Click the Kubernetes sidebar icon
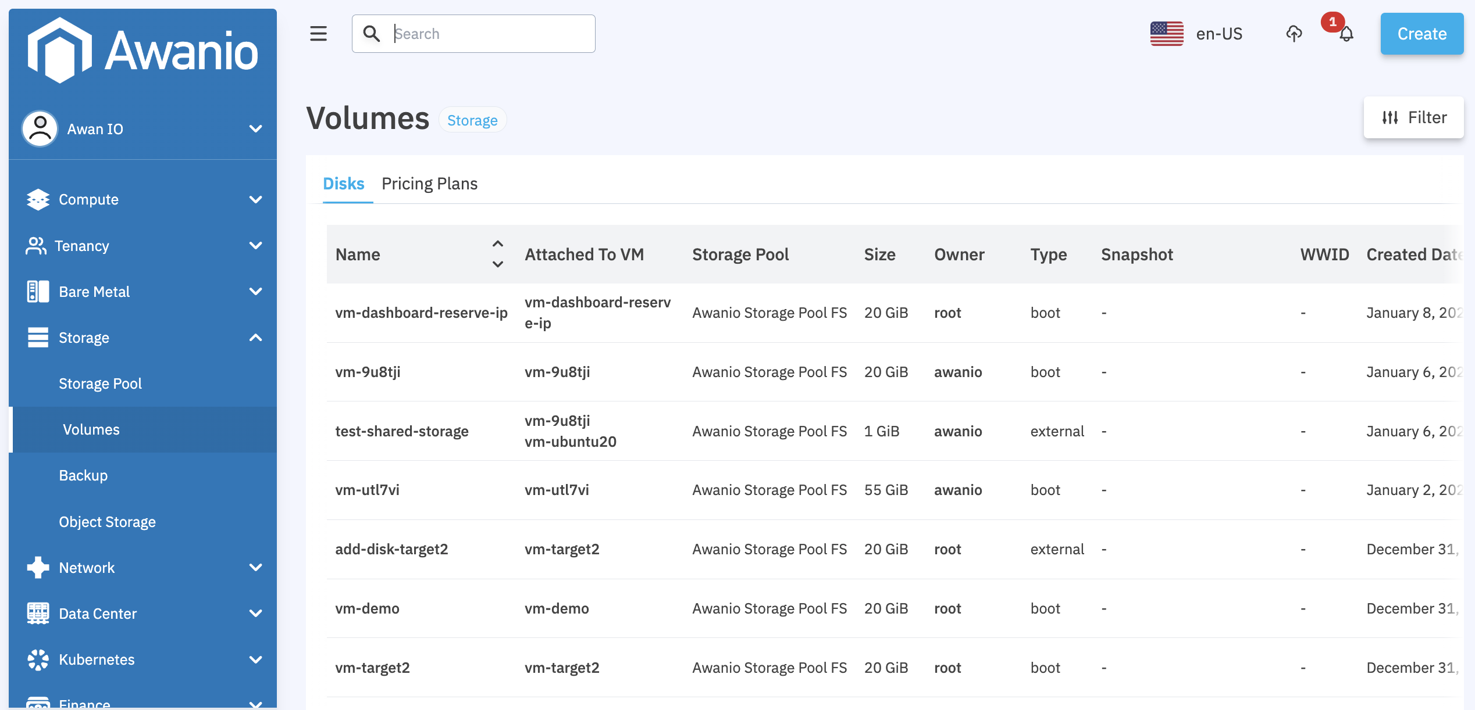Viewport: 1475px width, 710px height. pos(38,659)
